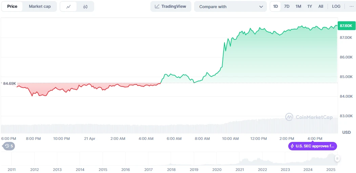Select the 1Y time range
The height and width of the screenshot is (173, 356).
[310, 6]
